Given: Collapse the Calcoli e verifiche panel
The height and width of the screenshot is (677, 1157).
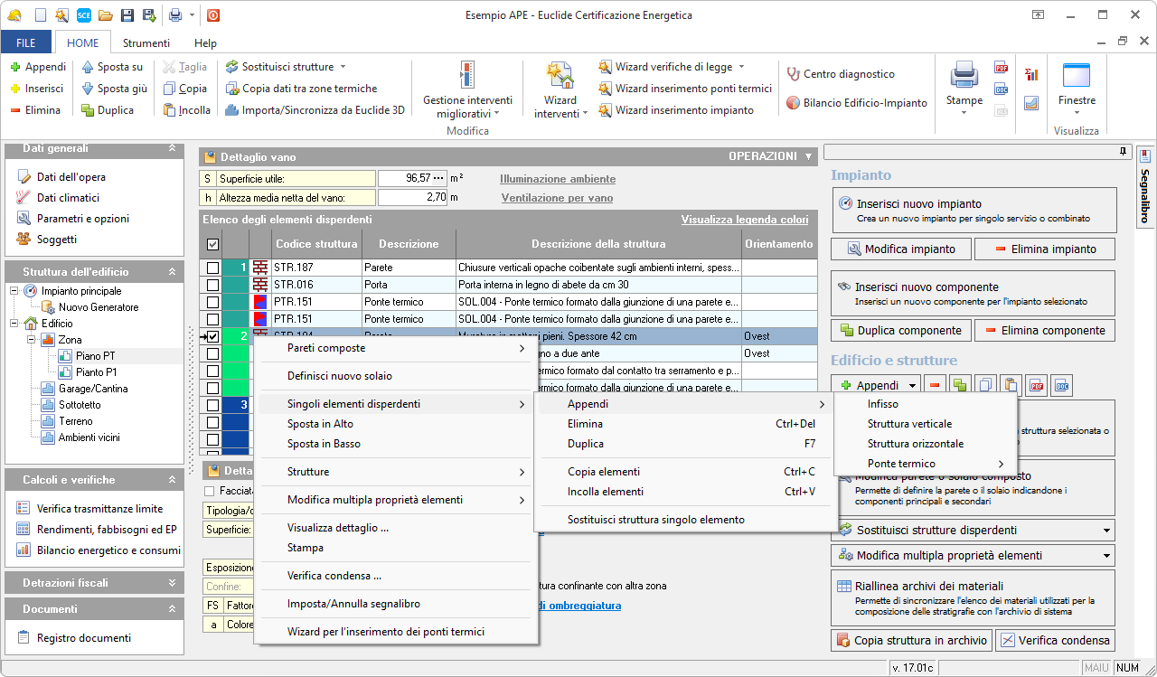Looking at the screenshot, I should tap(172, 480).
